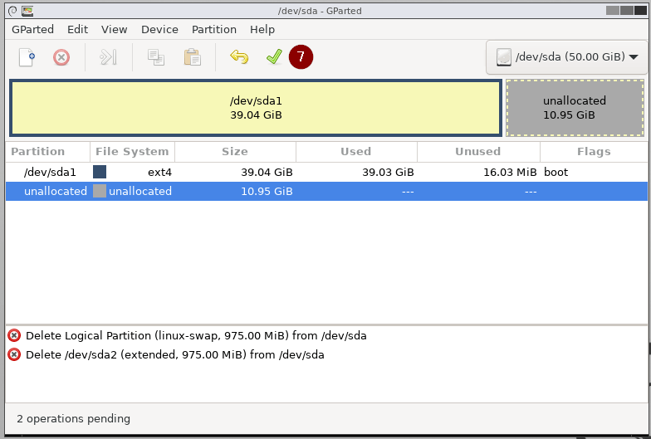Click the boot flag of /dev/sda1
The height and width of the screenshot is (439, 651).
pos(556,173)
